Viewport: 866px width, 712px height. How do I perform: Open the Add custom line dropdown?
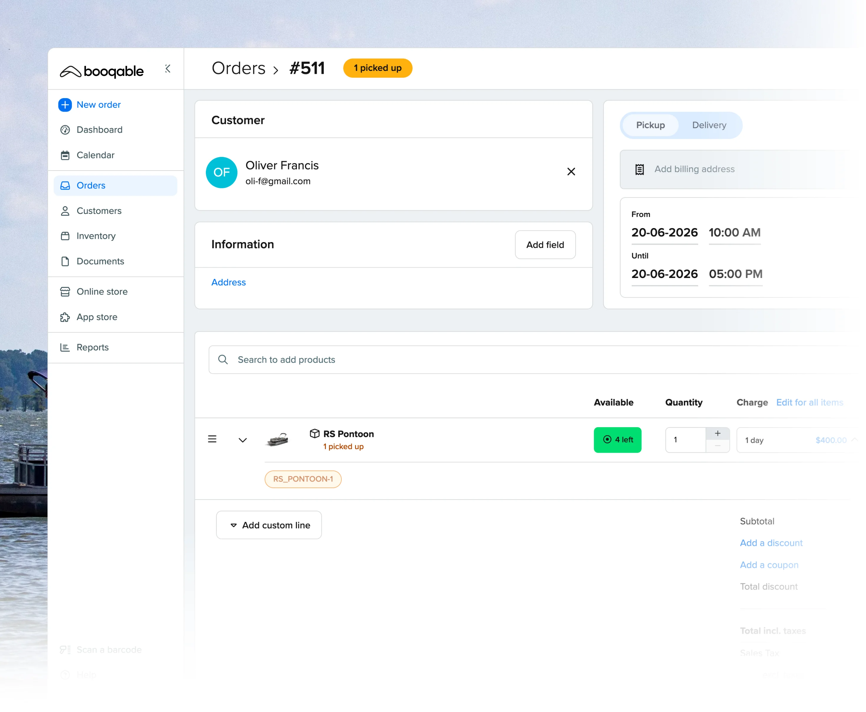tap(269, 525)
